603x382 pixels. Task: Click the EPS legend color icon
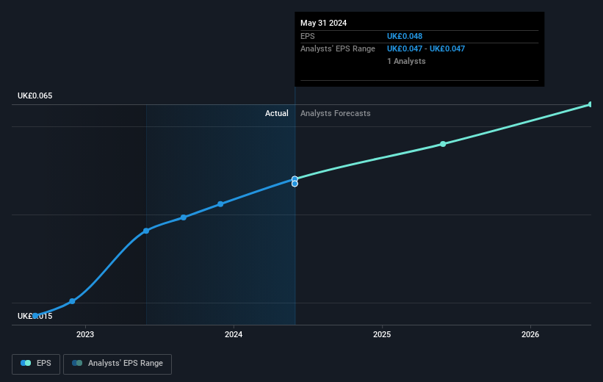coord(26,363)
